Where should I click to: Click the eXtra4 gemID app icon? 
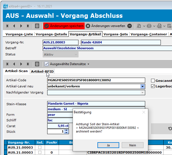(x=6, y=6)
